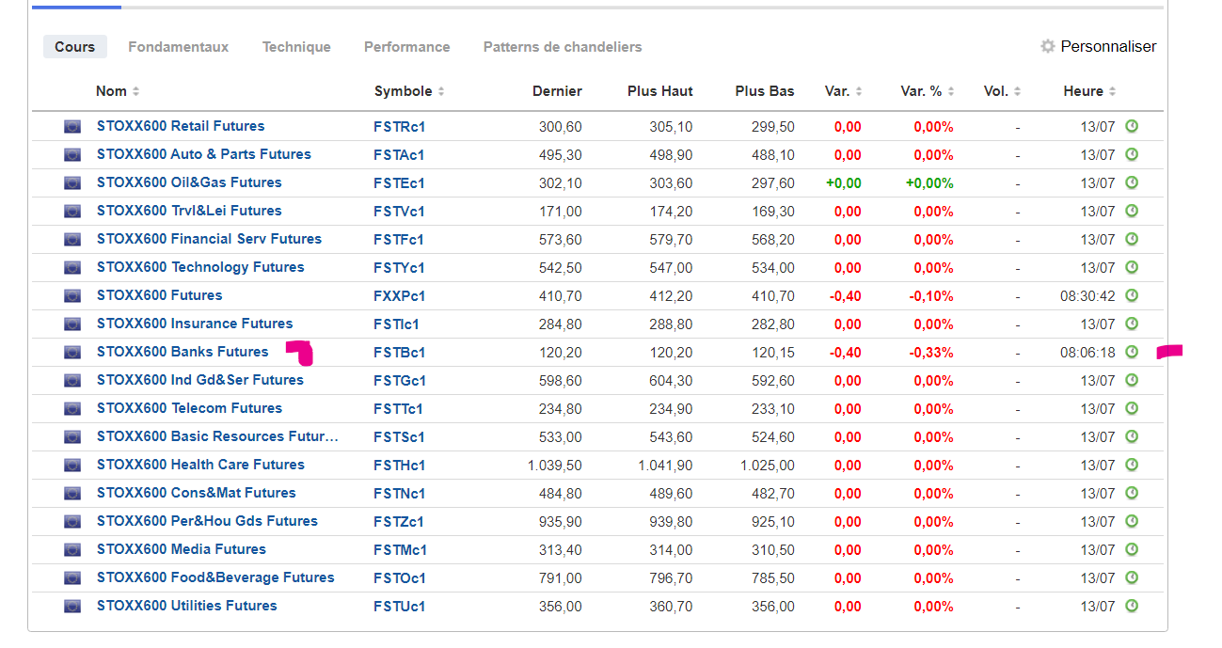
Task: Click the FSTHc1 symbol link
Action: (x=399, y=465)
